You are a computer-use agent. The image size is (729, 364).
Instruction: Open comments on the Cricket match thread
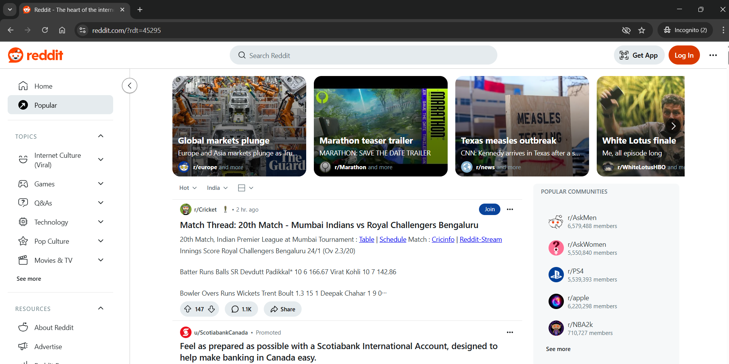click(x=241, y=309)
